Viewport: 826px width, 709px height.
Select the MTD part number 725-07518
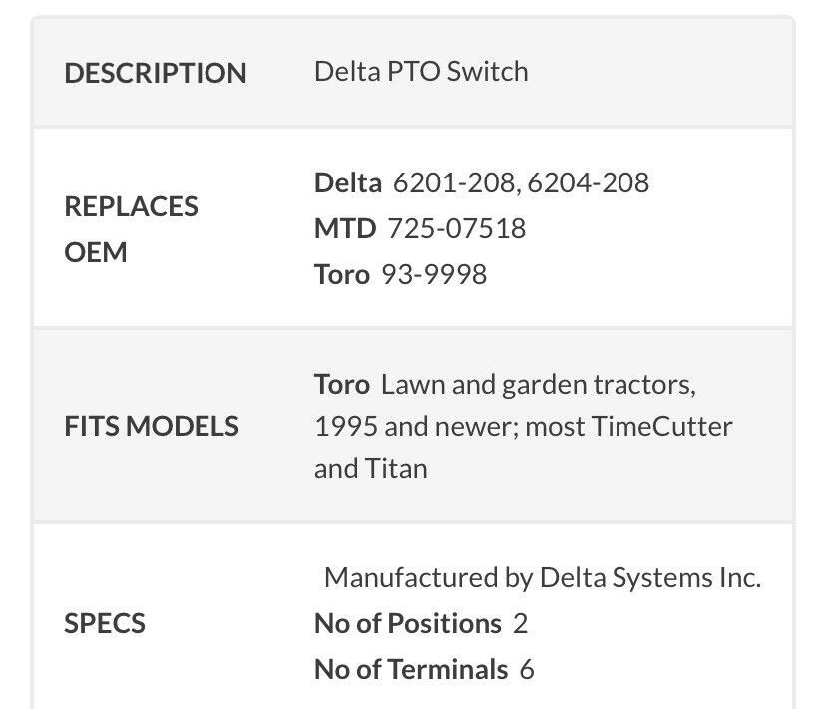tap(455, 228)
